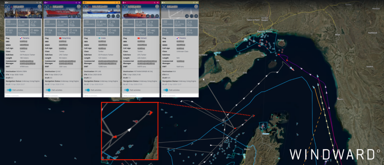Open the header dropdown caret on the Vietnam card

[x=124, y=3]
